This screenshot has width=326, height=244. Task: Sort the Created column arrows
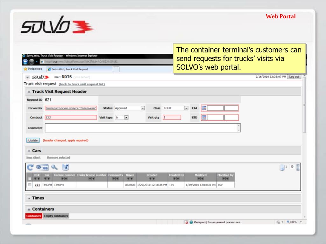tap(152, 179)
